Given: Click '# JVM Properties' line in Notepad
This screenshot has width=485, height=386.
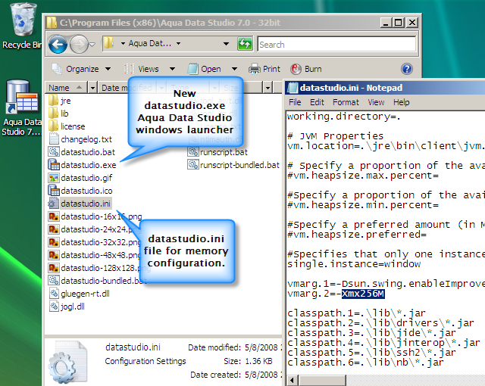Looking at the screenshot, I should [335, 136].
